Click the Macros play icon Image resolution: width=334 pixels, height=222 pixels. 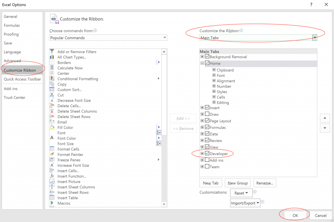tap(52, 203)
